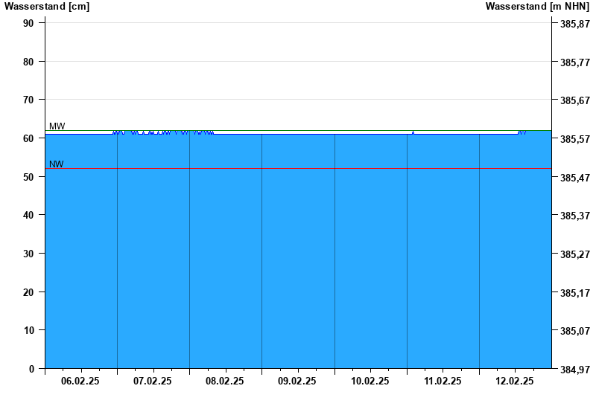Click the 384,97 value on right axis
The height and width of the screenshot is (409, 596).
[574, 370]
